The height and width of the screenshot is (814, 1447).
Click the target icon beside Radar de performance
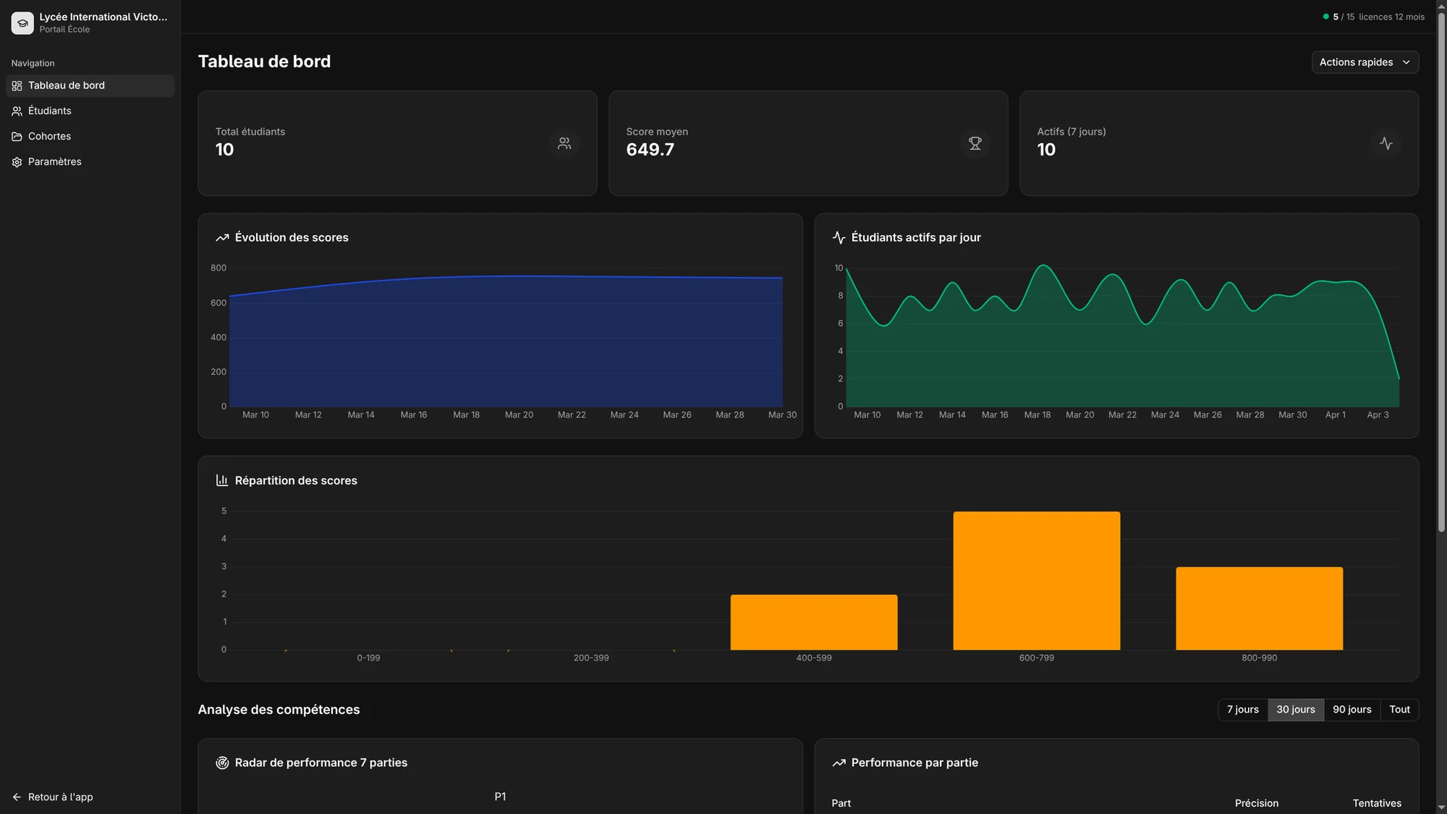[221, 763]
